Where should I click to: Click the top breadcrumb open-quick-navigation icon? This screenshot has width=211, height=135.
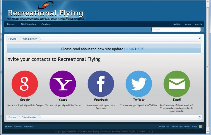click(199, 39)
